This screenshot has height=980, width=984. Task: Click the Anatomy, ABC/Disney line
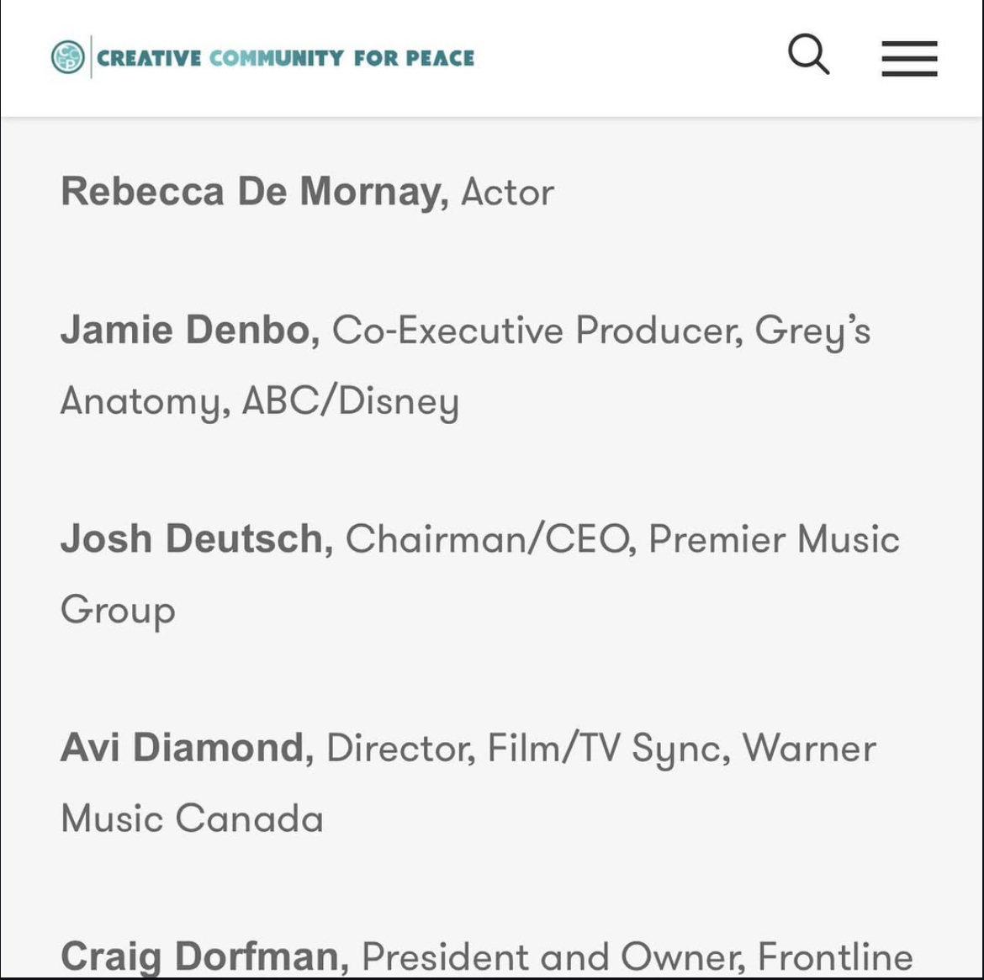point(260,401)
